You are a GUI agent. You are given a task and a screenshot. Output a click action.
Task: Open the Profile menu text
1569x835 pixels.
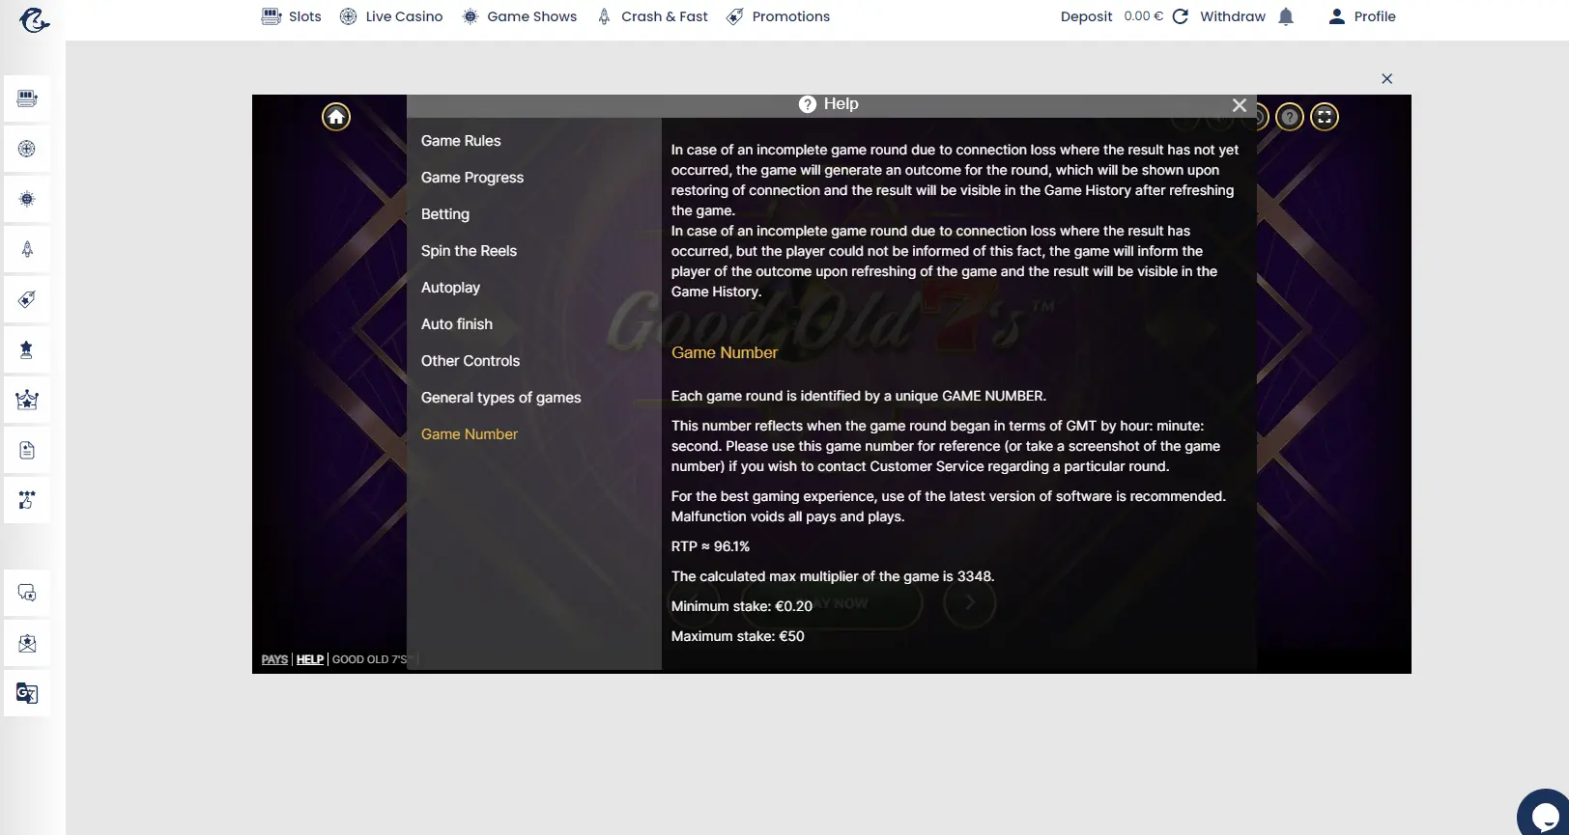[x=1375, y=16]
